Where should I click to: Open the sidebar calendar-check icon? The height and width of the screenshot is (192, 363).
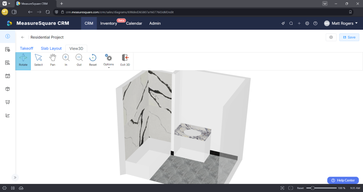tap(8, 76)
